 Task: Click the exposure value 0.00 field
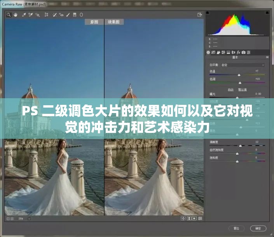[258, 94]
